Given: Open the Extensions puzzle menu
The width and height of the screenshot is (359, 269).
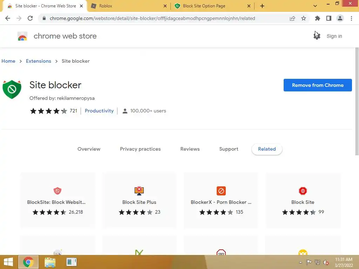Looking at the screenshot, I should pyautogui.click(x=317, y=18).
